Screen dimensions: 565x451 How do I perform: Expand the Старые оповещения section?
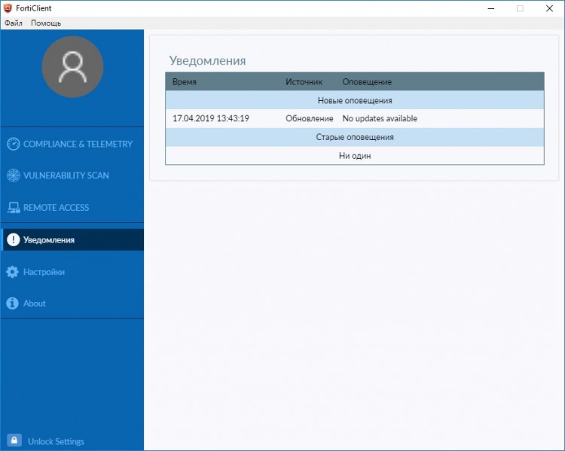click(x=354, y=137)
